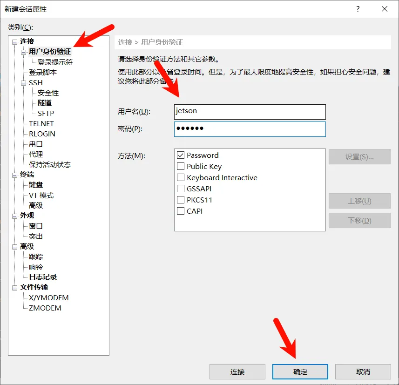Open help with the question mark icon
The width and height of the screenshot is (399, 385).
pos(358,9)
